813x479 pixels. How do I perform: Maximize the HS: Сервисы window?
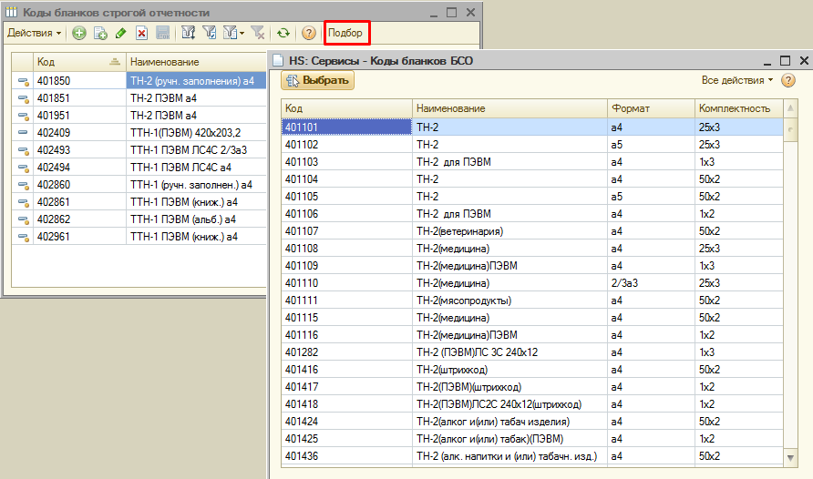pyautogui.click(x=785, y=61)
